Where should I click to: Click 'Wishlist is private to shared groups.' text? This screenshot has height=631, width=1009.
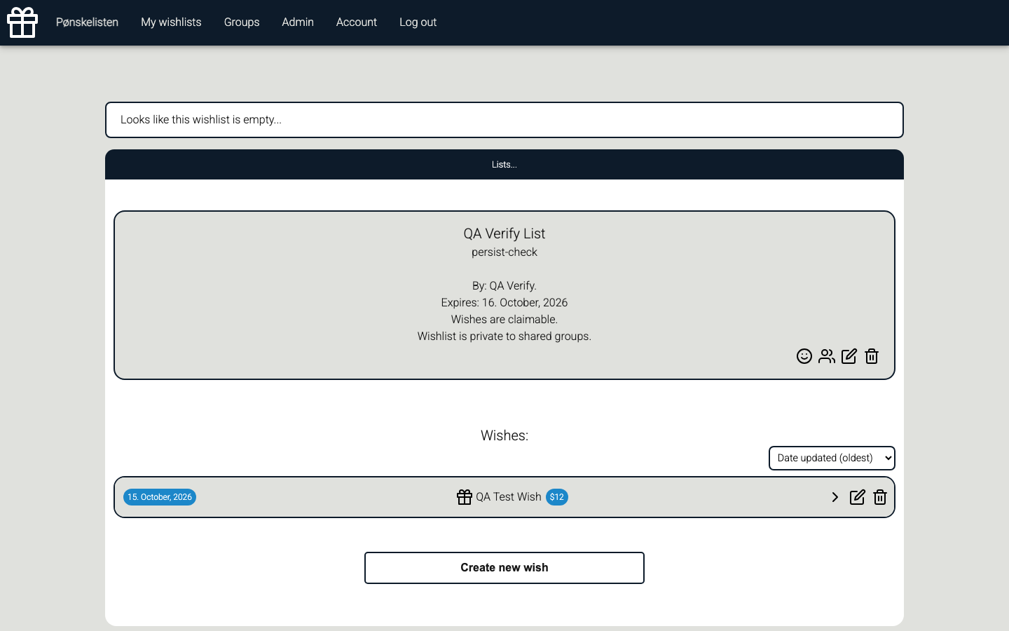pos(504,337)
